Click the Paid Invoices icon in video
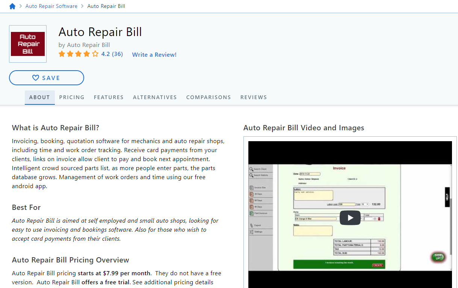This screenshot has width=458, height=288. point(252,213)
